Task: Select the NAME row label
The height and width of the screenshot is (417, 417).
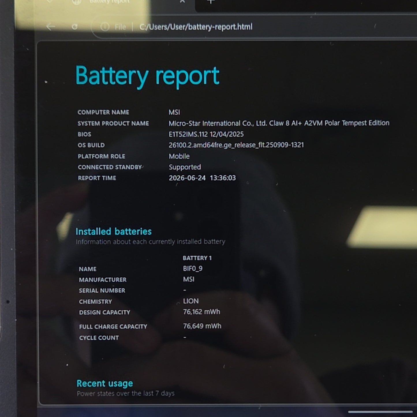Action: 87,269
